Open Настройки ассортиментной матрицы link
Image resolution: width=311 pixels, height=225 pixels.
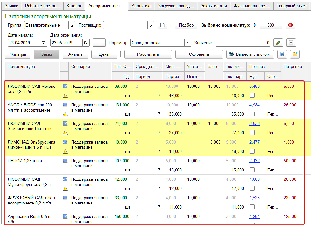[x=48, y=17]
